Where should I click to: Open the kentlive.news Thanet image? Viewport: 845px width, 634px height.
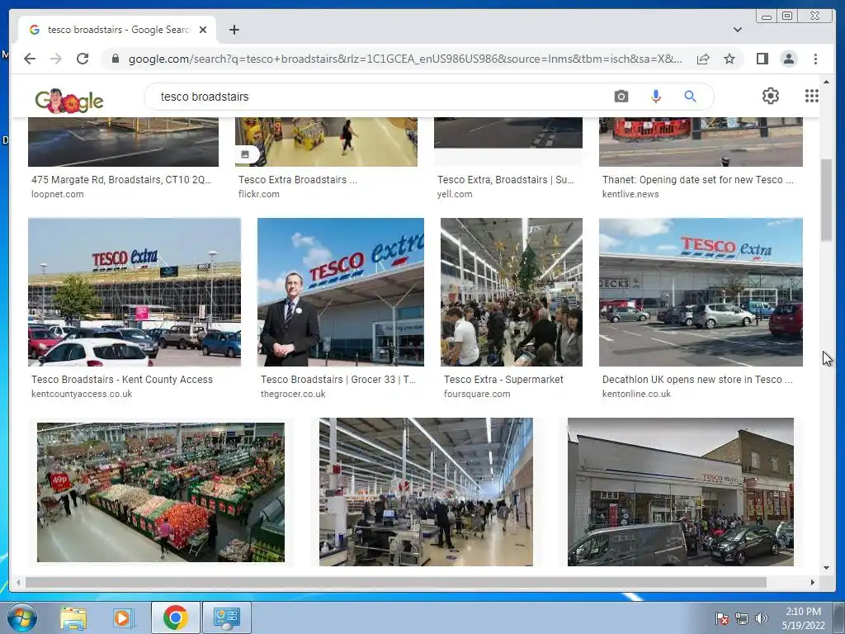click(701, 142)
